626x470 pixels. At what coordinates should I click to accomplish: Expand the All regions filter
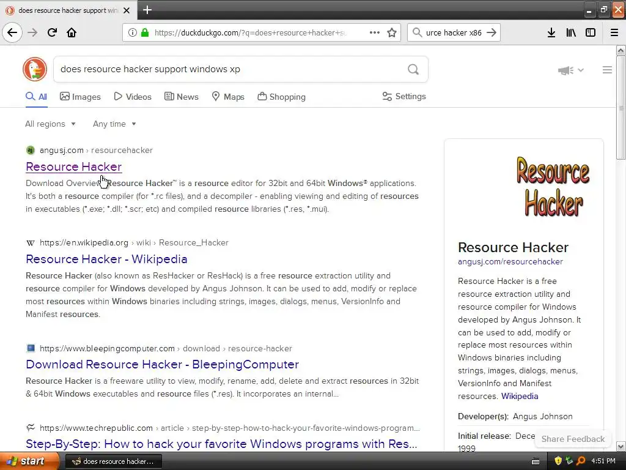tap(50, 124)
